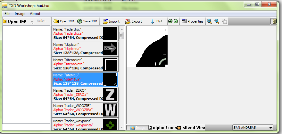The height and width of the screenshot is (134, 282).
Task: Click the radar_ZERO Z thumbnail
Action: point(110,95)
